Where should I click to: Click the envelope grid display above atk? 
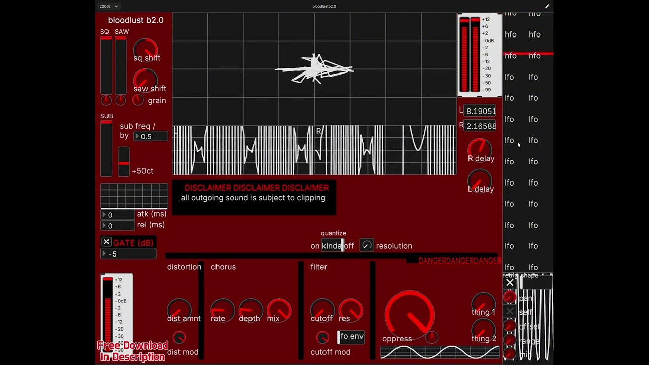(x=134, y=196)
